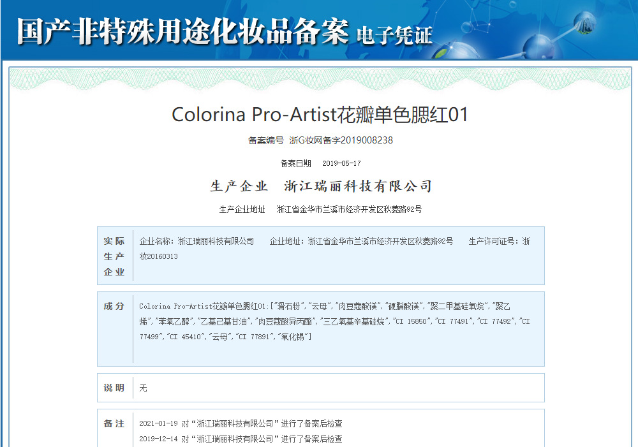Click the 说明 section label
638x447 pixels.
click(114, 388)
